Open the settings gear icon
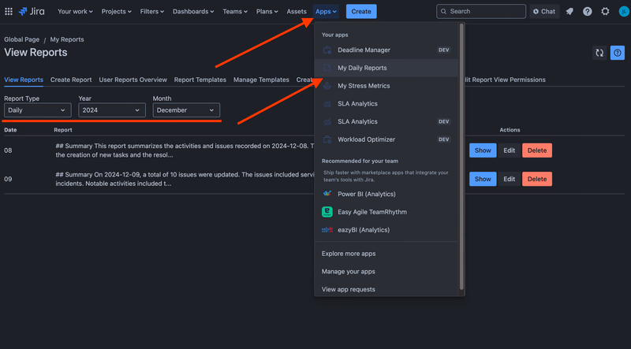This screenshot has width=631, height=349. [x=605, y=11]
